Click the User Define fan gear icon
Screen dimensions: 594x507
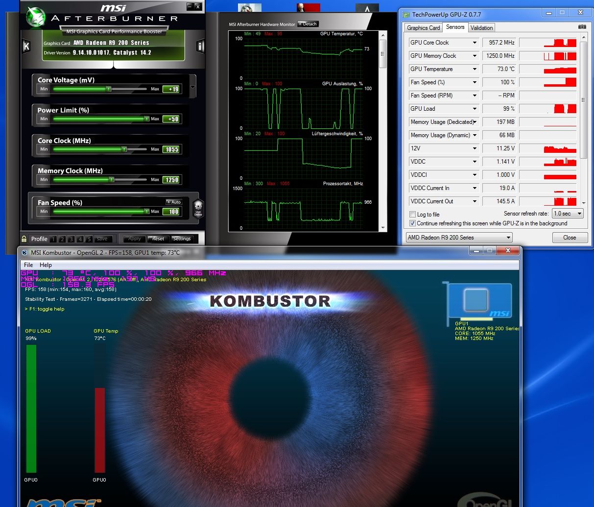tap(198, 208)
